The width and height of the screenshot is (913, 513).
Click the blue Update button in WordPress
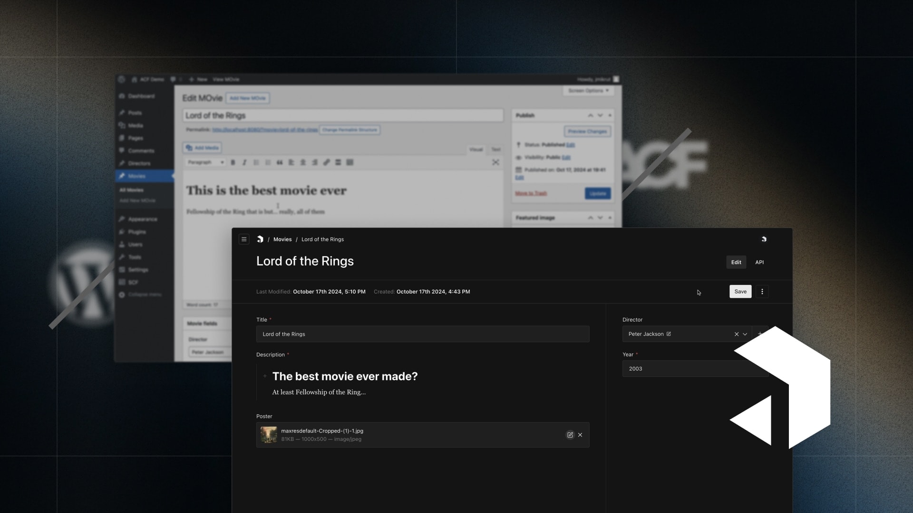[598, 193]
